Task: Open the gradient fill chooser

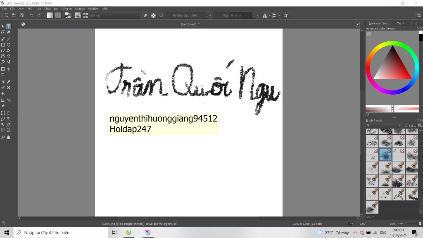Action: 50,15
